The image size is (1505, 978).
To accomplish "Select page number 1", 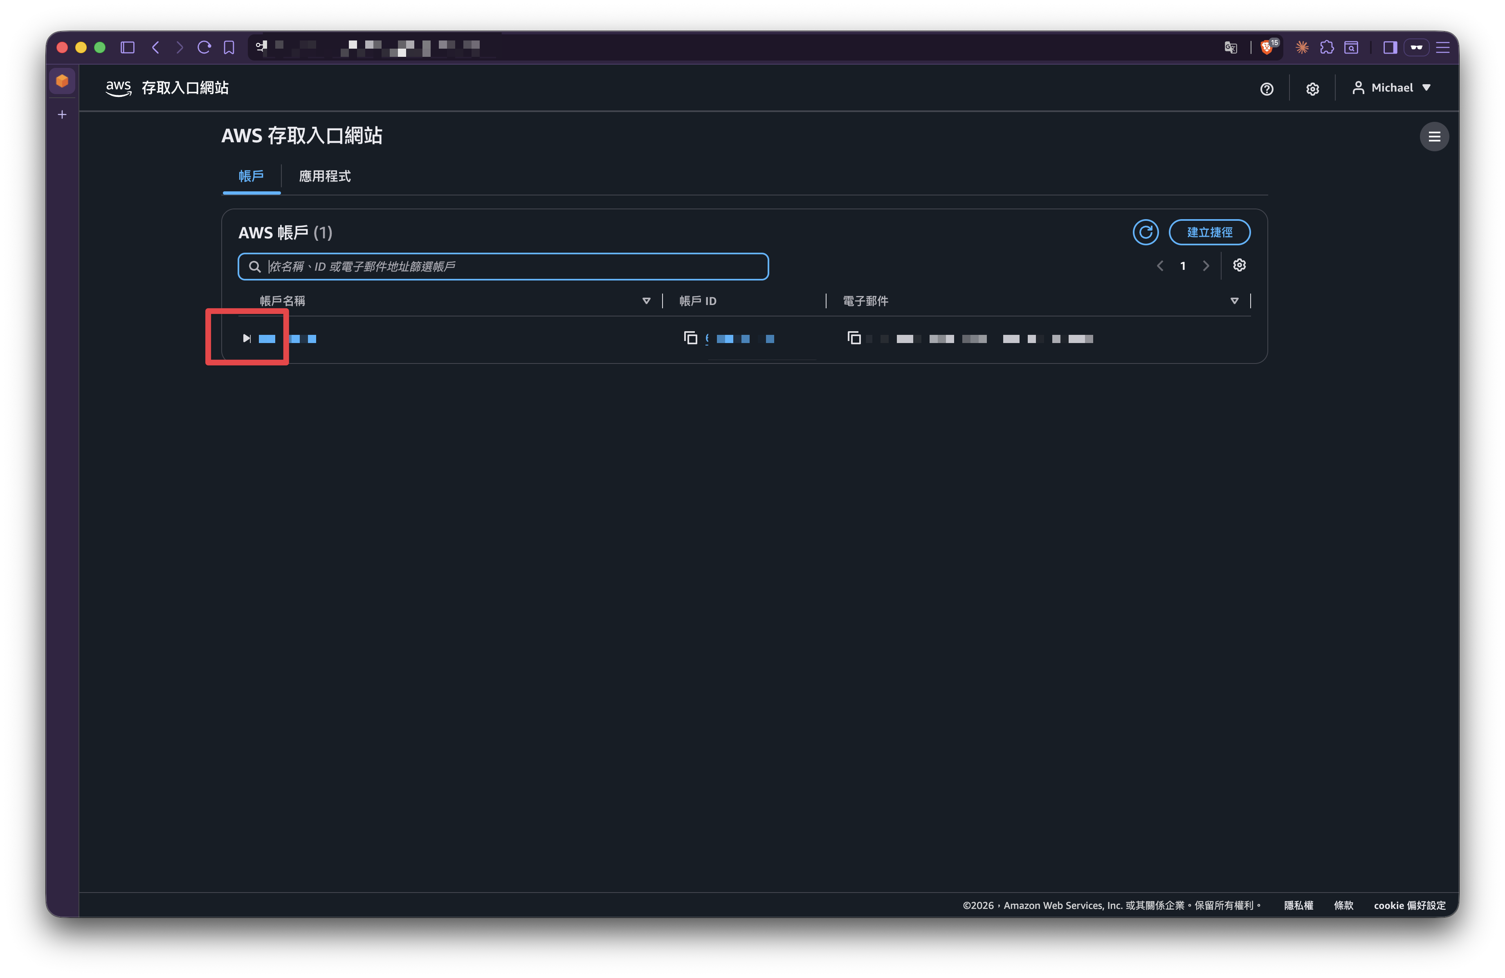I will (x=1183, y=266).
